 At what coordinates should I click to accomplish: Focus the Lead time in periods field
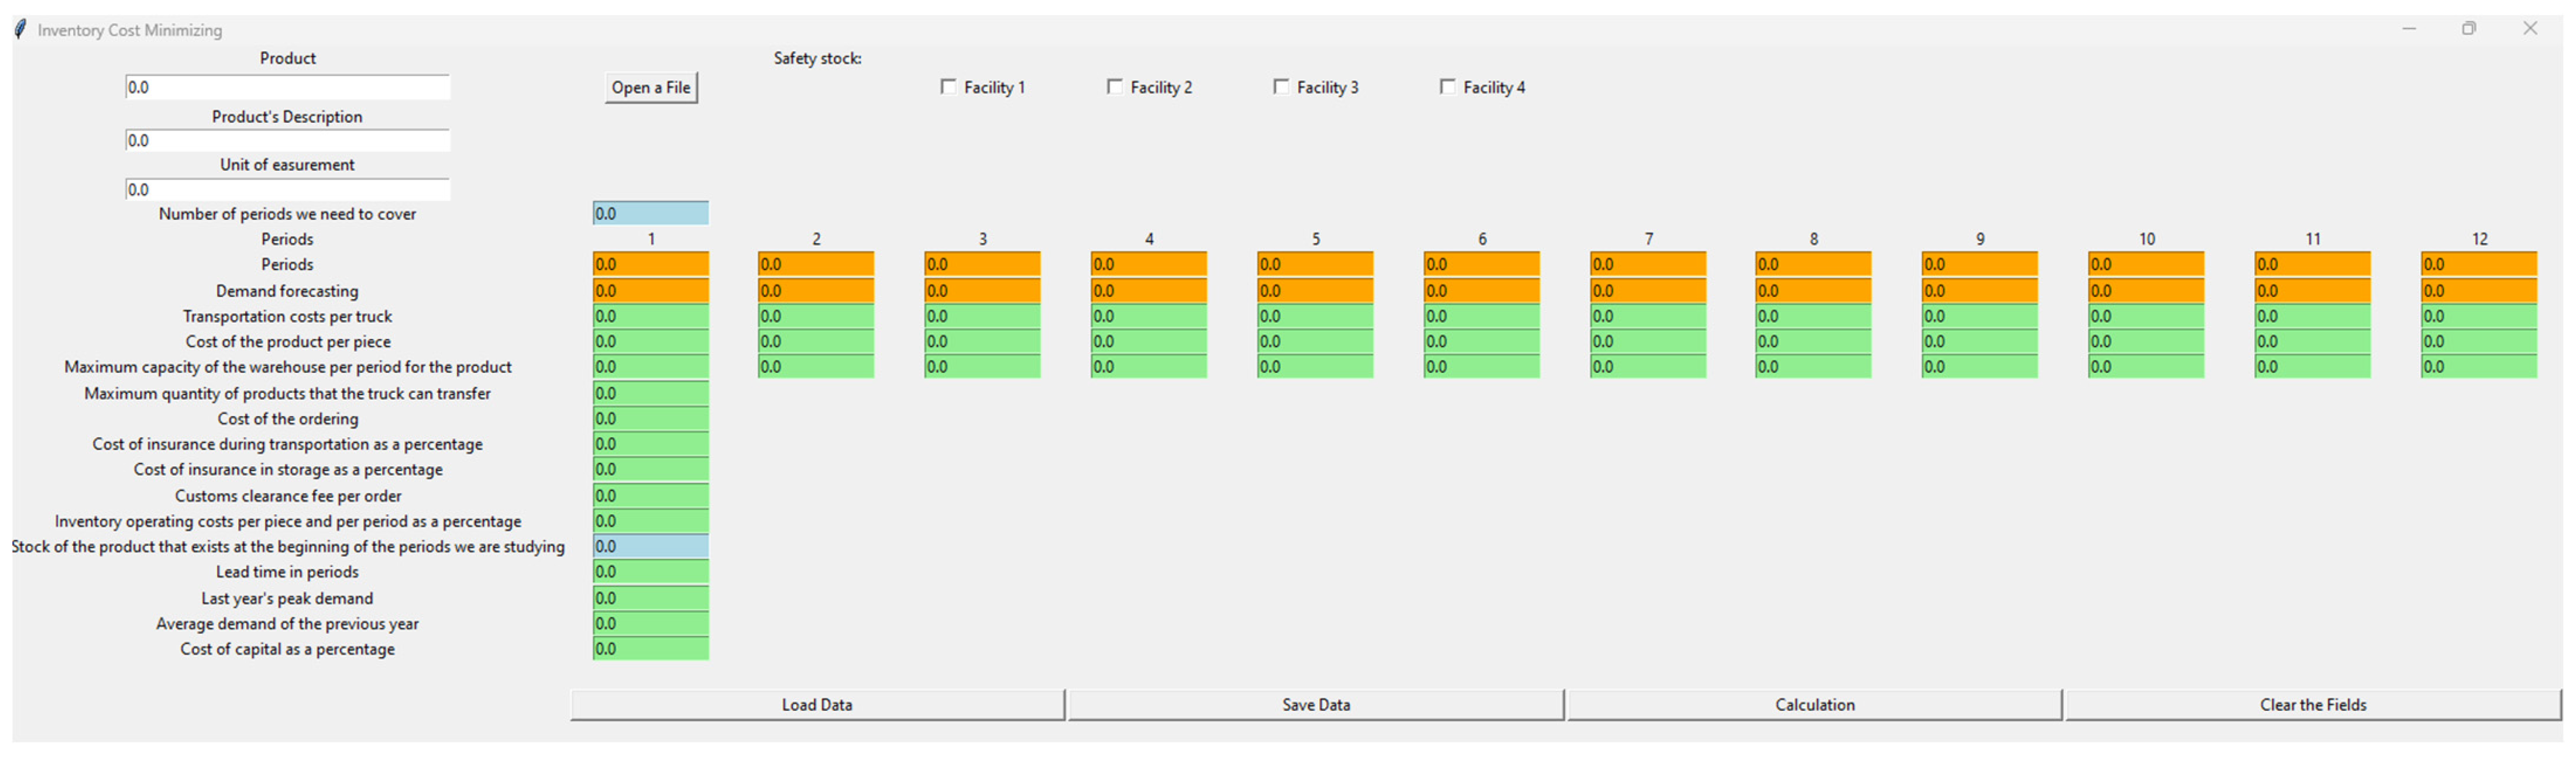[651, 572]
